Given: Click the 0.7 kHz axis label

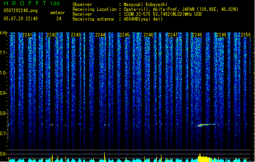Looking at the screenshot, I should [x=3, y=134].
